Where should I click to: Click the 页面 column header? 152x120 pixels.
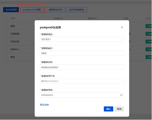click(126, 18)
